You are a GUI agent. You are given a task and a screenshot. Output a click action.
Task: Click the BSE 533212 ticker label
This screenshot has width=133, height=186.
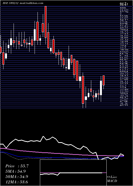tap(10, 3)
